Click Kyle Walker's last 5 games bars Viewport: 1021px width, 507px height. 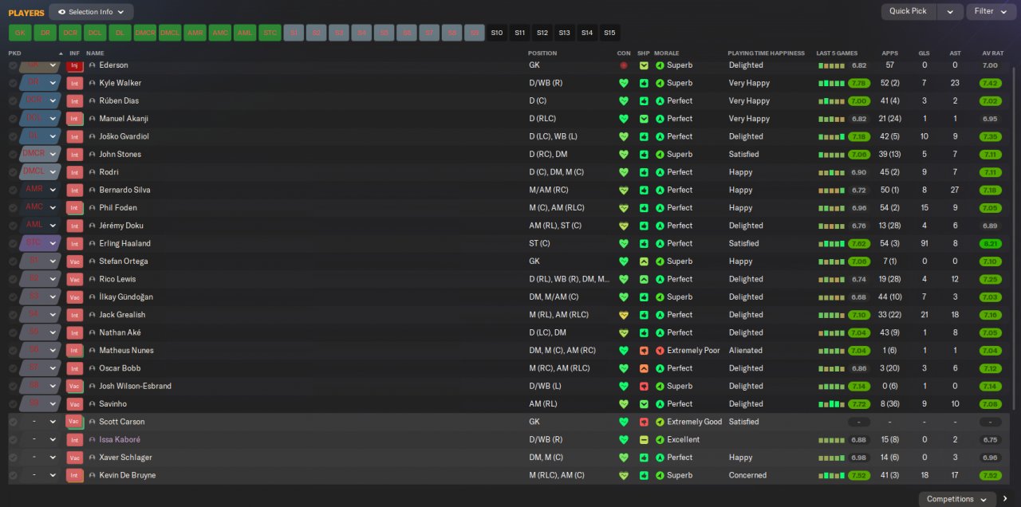[x=831, y=83]
